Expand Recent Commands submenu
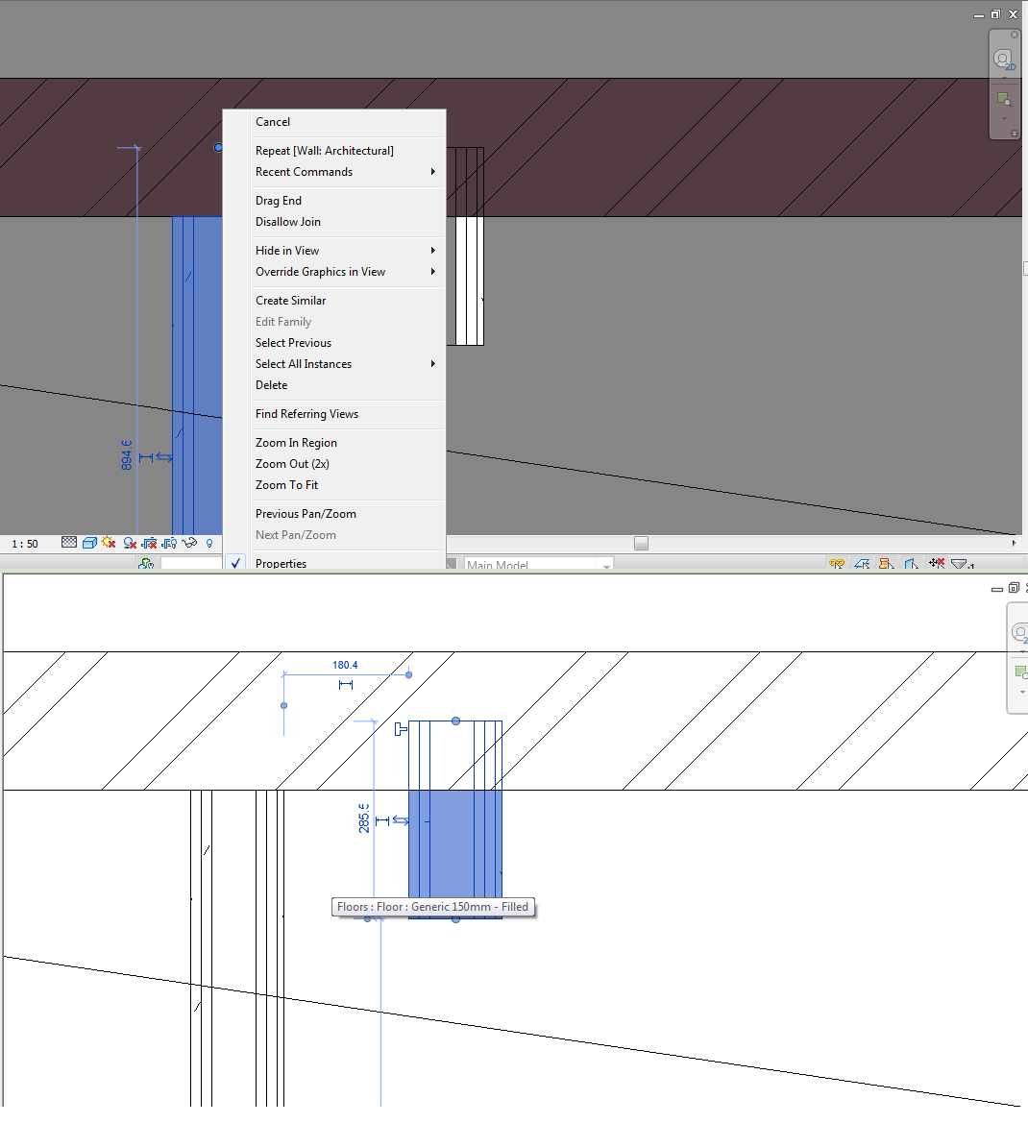The height and width of the screenshot is (1148, 1028). click(x=334, y=172)
